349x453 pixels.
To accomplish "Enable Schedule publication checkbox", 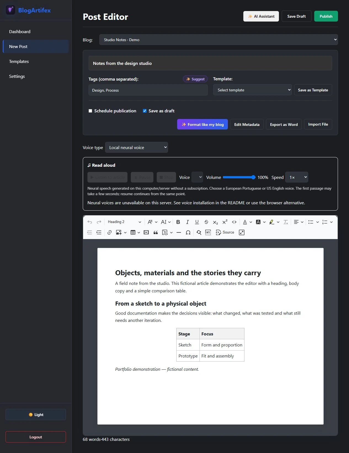I will (90, 111).
